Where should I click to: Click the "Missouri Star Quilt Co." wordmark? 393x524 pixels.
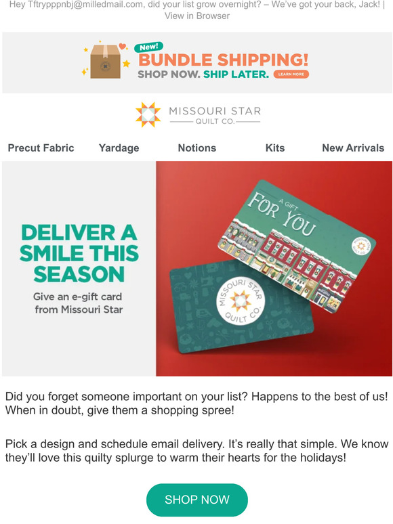pyautogui.click(x=215, y=115)
